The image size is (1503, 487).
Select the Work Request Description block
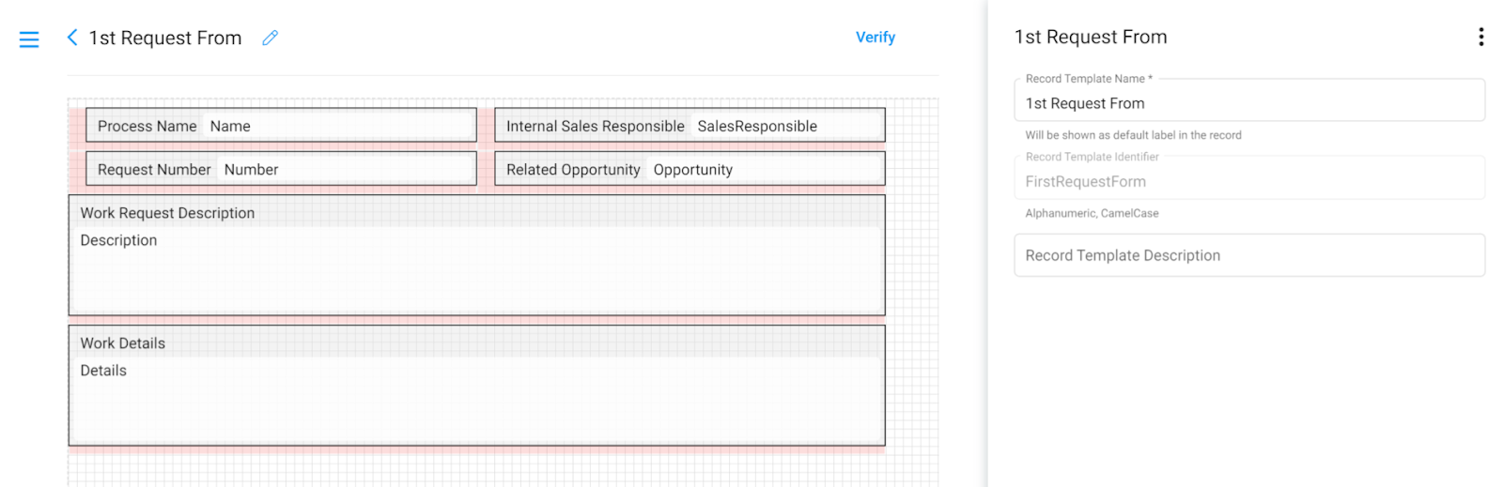click(x=476, y=255)
